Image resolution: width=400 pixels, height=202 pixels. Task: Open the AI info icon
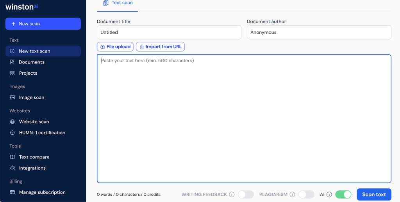click(x=329, y=194)
